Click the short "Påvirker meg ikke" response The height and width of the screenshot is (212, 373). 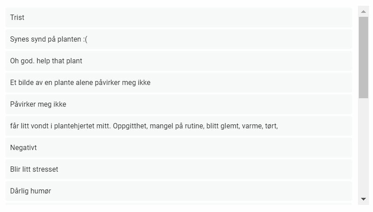(x=179, y=104)
